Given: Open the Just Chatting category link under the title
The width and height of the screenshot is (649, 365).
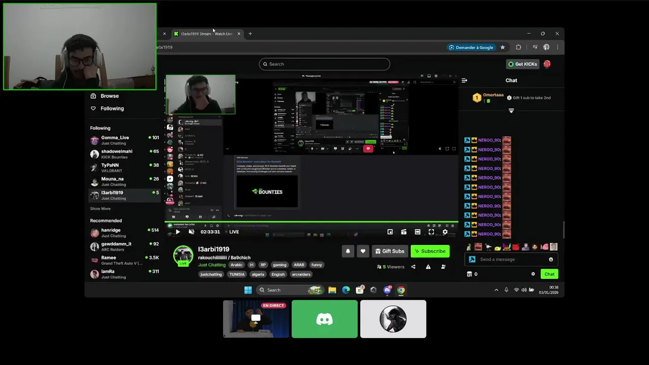Looking at the screenshot, I should [x=211, y=265].
